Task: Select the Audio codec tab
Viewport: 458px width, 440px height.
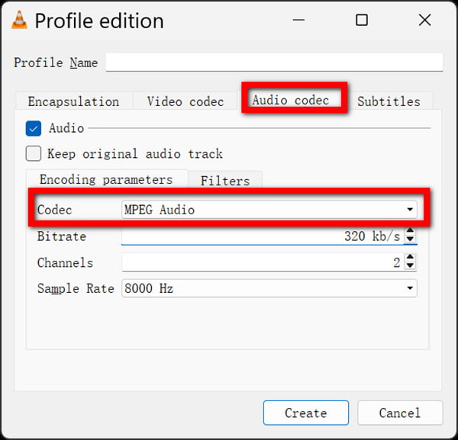Action: point(291,100)
